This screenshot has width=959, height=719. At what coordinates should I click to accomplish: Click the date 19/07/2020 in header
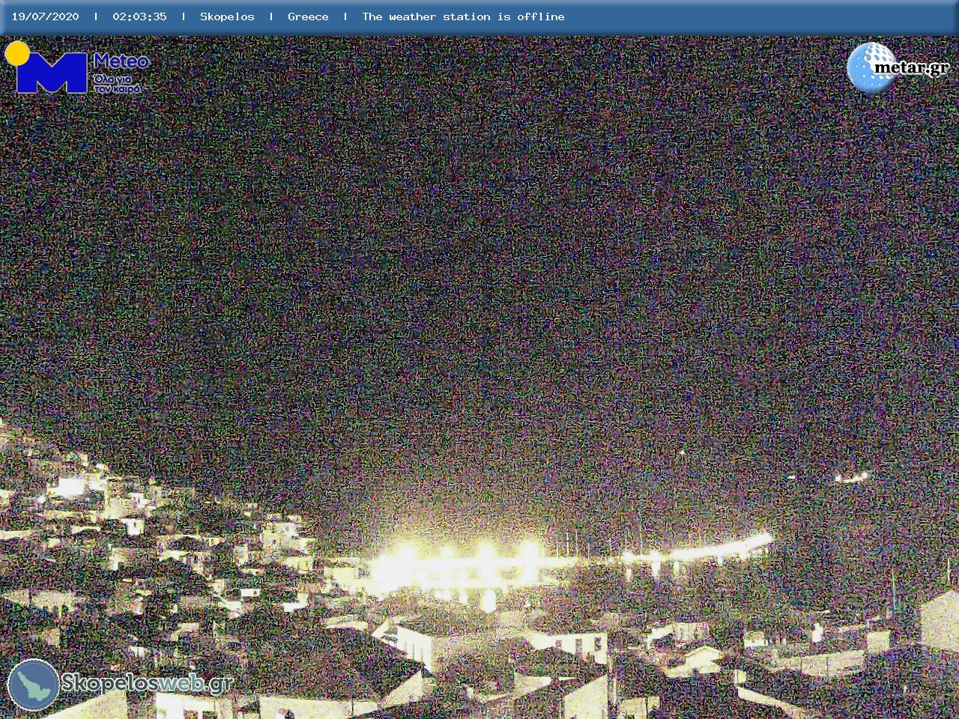pos(45,16)
